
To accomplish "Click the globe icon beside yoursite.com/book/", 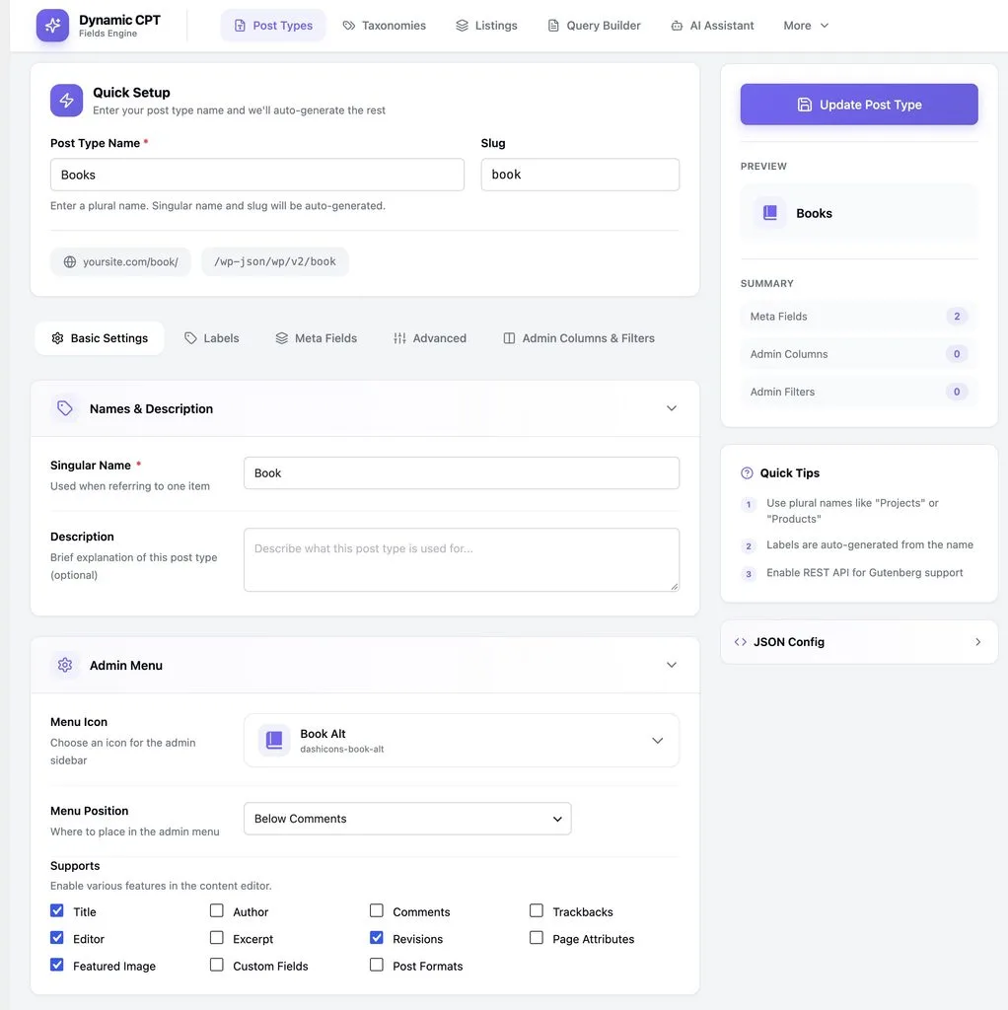I will (x=70, y=261).
